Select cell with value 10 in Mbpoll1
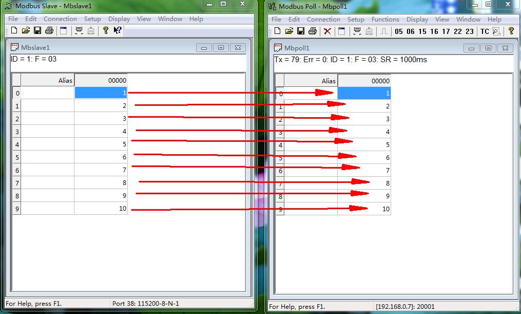The height and width of the screenshot is (314, 521). click(x=364, y=209)
